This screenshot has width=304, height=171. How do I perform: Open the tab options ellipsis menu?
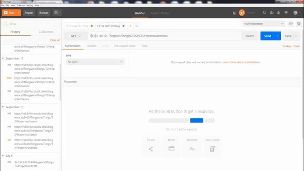click(x=136, y=26)
